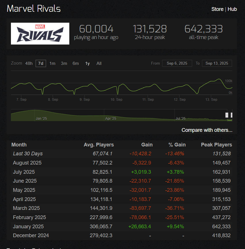Click the % Gain column header
Viewport: 245px width, 249px height.
click(177, 145)
